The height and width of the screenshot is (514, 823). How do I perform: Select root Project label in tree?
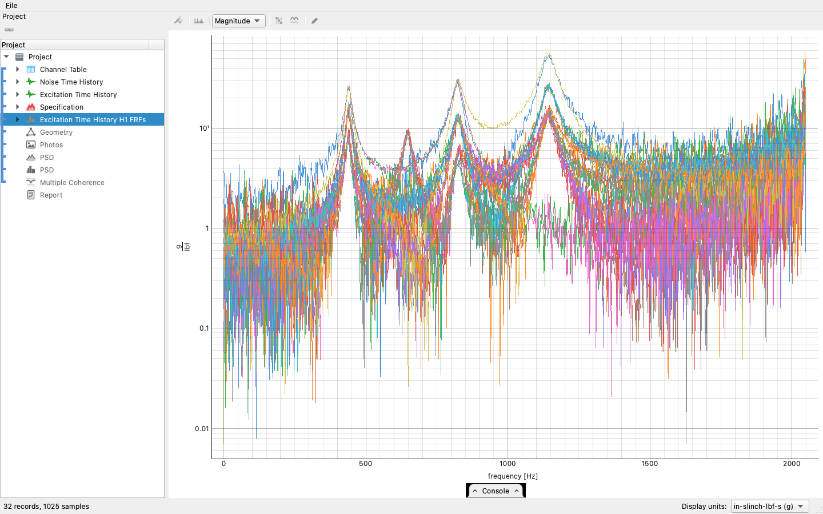pos(40,57)
